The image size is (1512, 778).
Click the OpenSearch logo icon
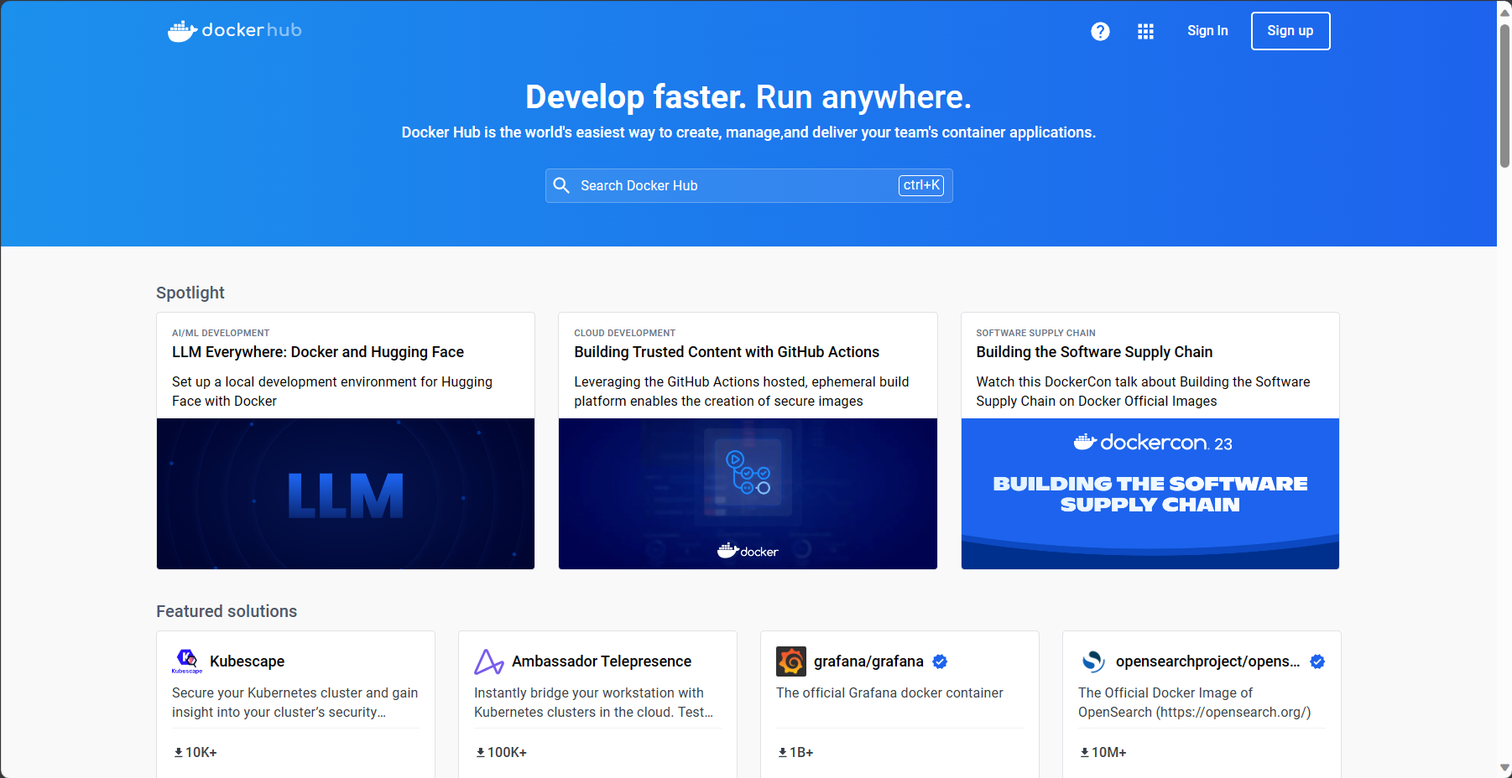point(1092,661)
